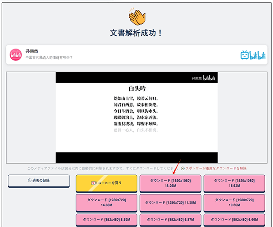Download 852x480 version sized 6.66M
Screen dimensions: 273x227
tap(234, 219)
